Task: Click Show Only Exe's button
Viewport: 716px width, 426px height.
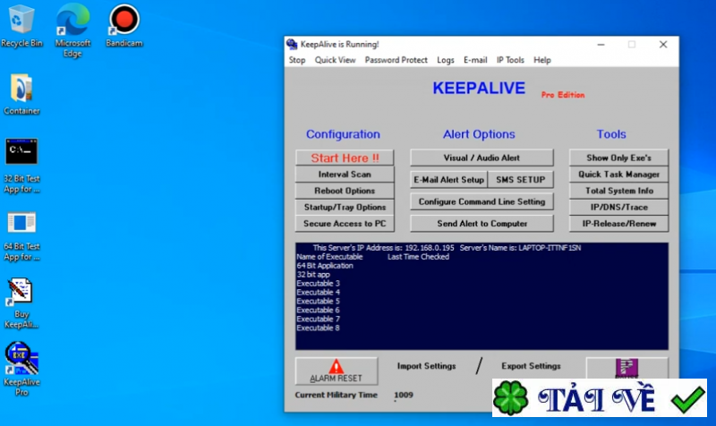Action: [618, 158]
